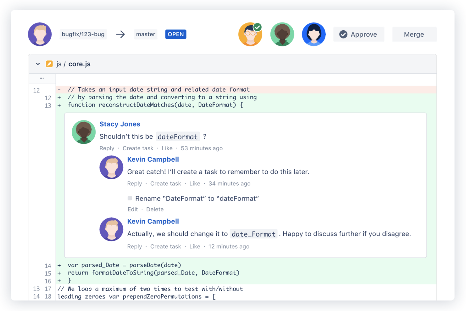The image size is (466, 311).
Task: Open Stacy Jones profile link
Action: (x=120, y=124)
